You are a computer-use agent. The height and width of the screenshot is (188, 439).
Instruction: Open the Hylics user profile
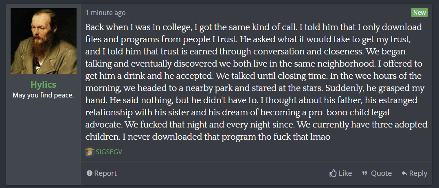pyautogui.click(x=44, y=84)
